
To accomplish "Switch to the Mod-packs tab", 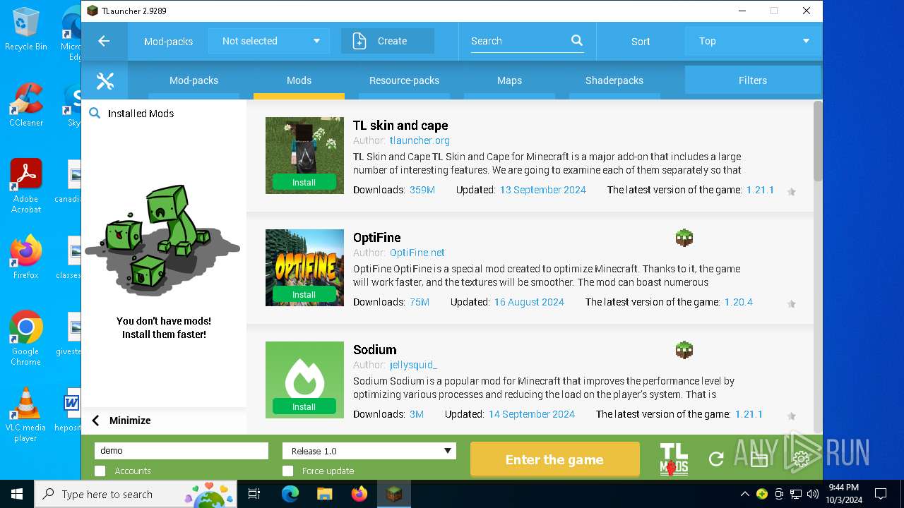I will (x=194, y=80).
